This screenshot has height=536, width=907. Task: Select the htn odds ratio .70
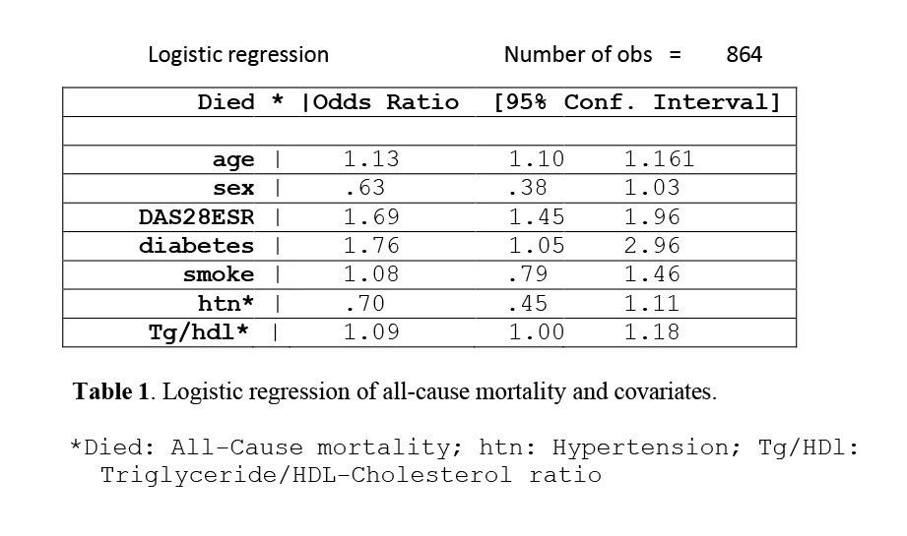tap(363, 304)
